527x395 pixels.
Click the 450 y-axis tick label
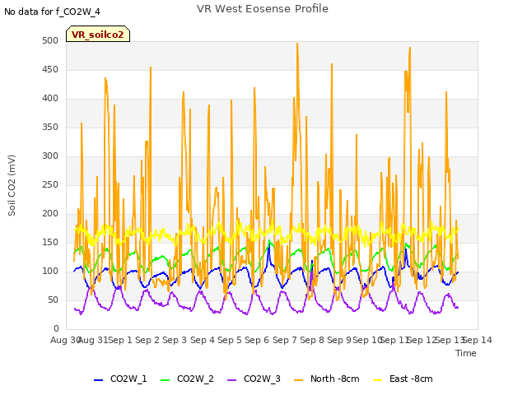pyautogui.click(x=50, y=69)
